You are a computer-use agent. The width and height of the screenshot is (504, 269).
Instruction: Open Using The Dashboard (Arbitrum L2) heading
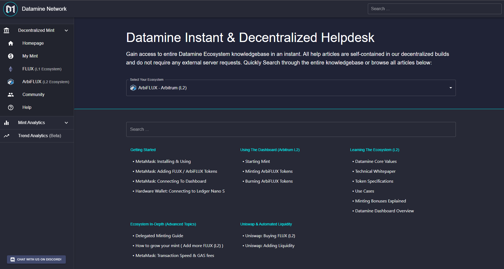(270, 150)
